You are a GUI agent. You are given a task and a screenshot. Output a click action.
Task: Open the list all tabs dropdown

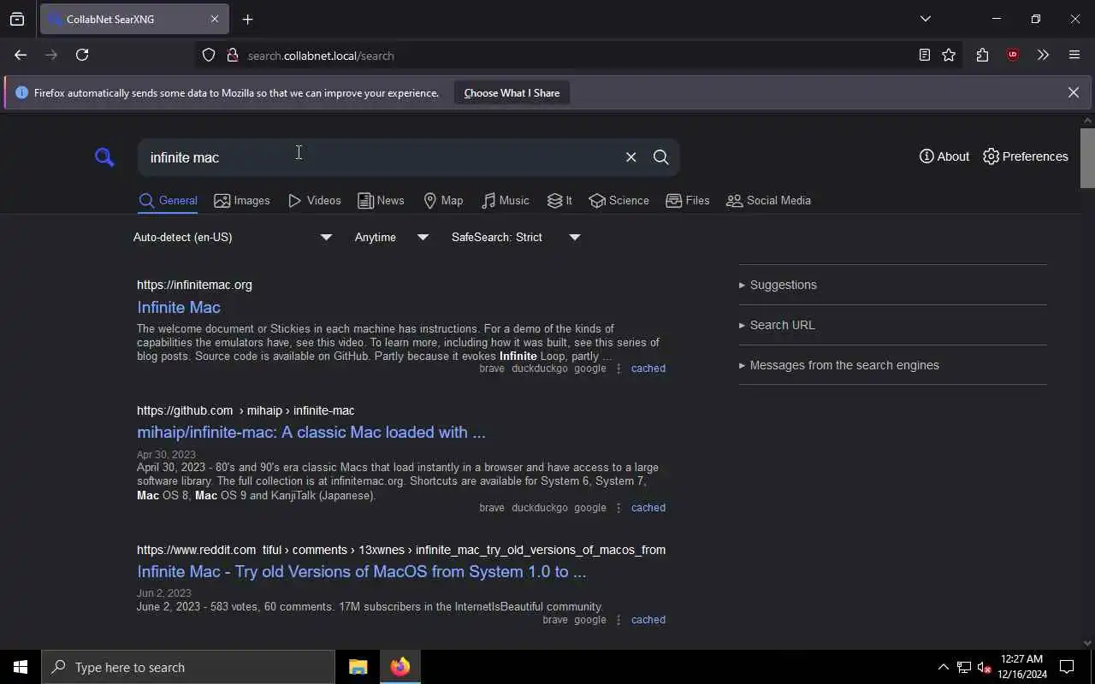(925, 19)
